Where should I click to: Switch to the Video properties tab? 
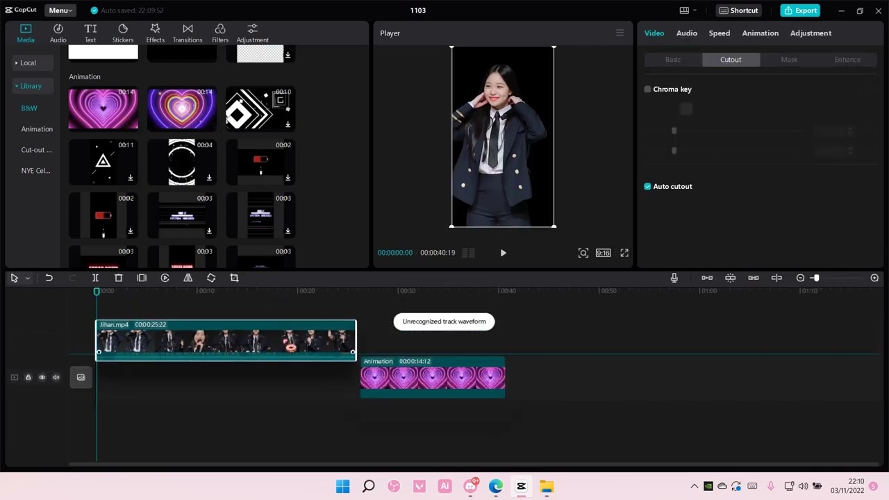coord(654,33)
